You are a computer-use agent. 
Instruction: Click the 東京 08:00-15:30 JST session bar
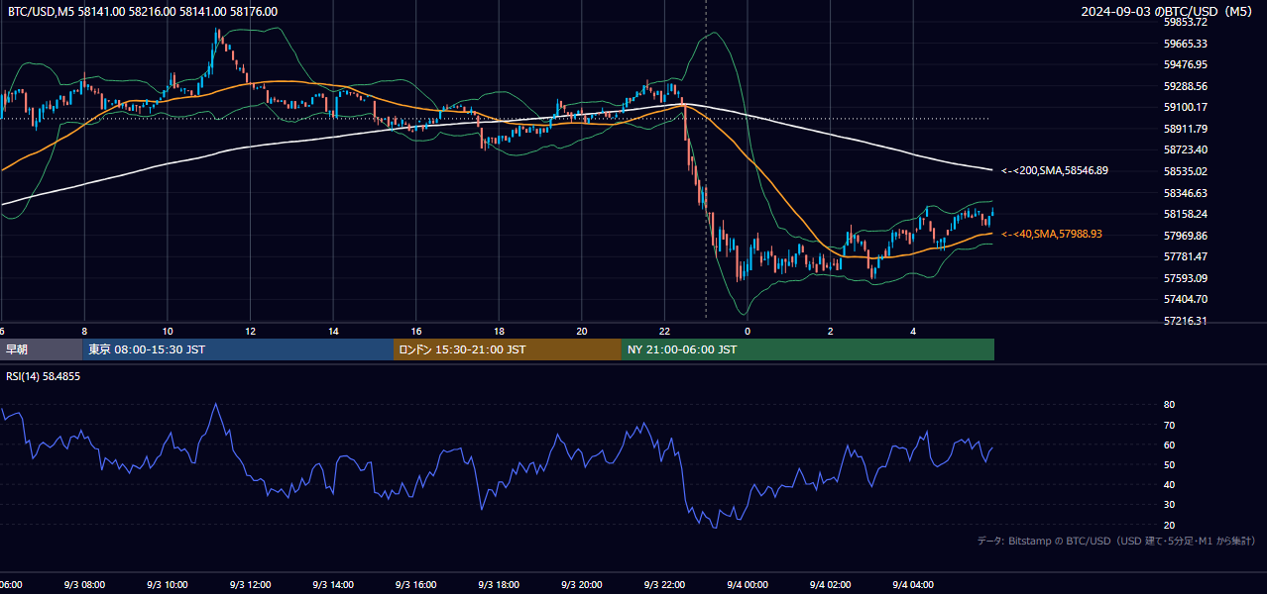(238, 349)
